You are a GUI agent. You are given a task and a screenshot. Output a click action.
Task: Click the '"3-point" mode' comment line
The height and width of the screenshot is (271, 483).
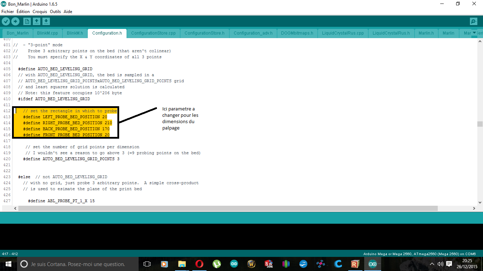tap(38, 45)
